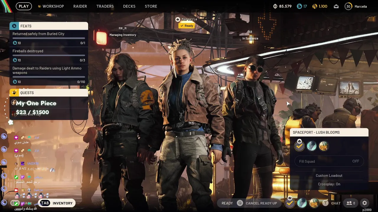The image size is (378, 212).
Task: Click the gold token icon beside 1,100
Action: point(315,6)
